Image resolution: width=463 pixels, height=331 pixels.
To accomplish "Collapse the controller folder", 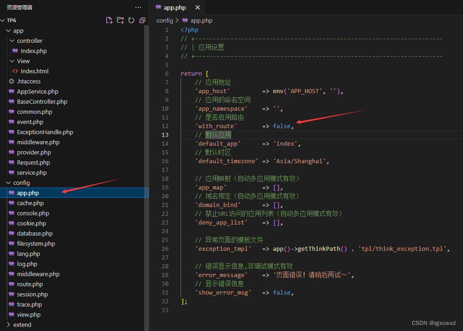I will click(12, 41).
